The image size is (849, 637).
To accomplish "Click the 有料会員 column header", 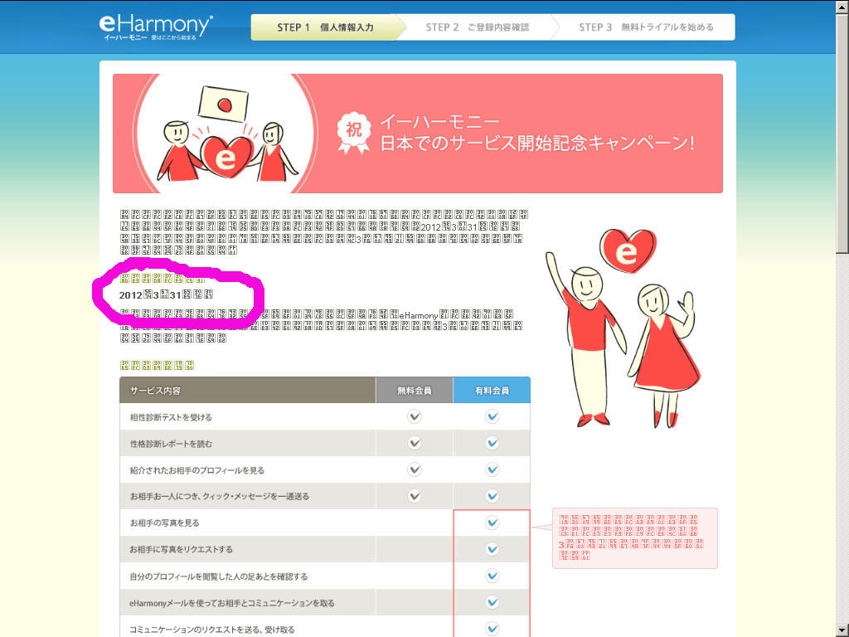I will [x=492, y=391].
